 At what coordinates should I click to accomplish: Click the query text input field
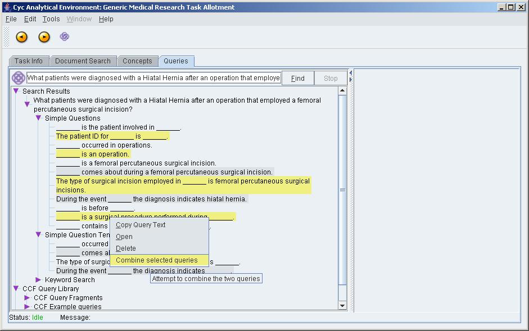(153, 79)
